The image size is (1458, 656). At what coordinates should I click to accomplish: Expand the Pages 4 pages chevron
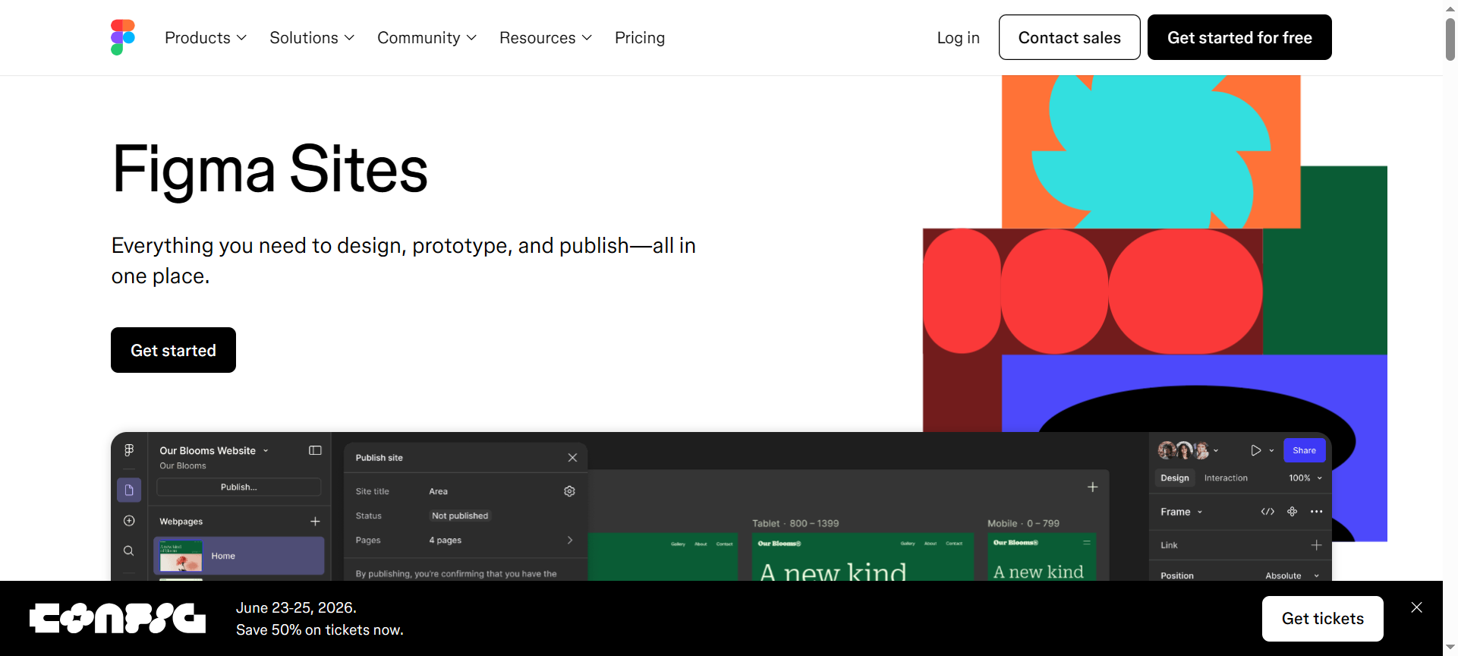click(x=570, y=540)
